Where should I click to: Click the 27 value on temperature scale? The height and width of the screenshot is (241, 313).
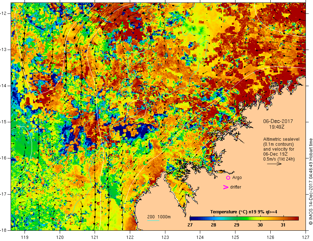190,225
